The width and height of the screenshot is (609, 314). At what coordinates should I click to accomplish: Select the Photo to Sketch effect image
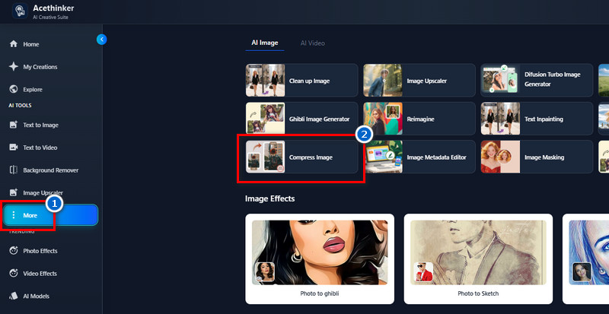pos(478,252)
